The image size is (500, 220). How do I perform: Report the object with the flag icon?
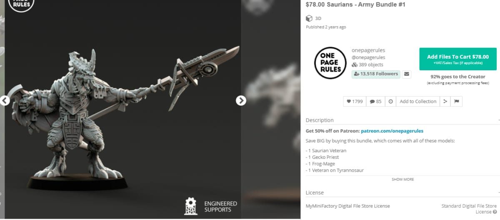pyautogui.click(x=456, y=101)
